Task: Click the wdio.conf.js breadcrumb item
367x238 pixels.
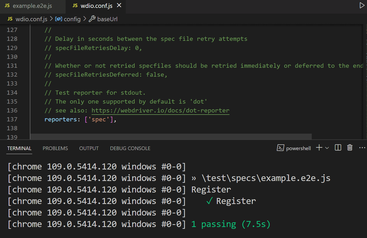Action: [x=31, y=19]
